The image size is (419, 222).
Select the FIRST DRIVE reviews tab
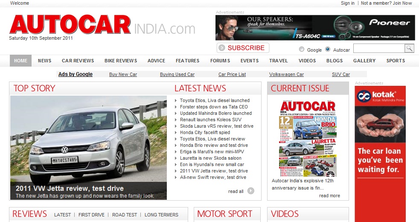pos(91,215)
